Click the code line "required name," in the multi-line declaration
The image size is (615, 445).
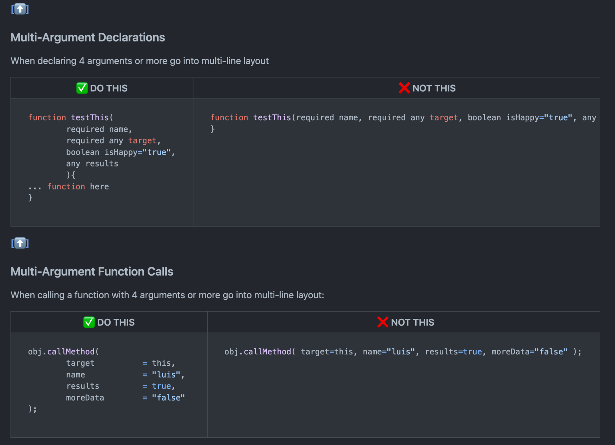99,129
